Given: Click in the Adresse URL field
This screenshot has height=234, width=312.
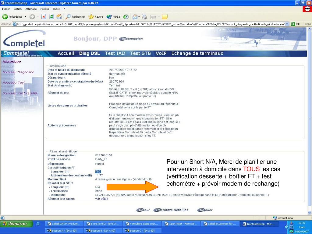Looking at the screenshot, I should [x=151, y=24].
